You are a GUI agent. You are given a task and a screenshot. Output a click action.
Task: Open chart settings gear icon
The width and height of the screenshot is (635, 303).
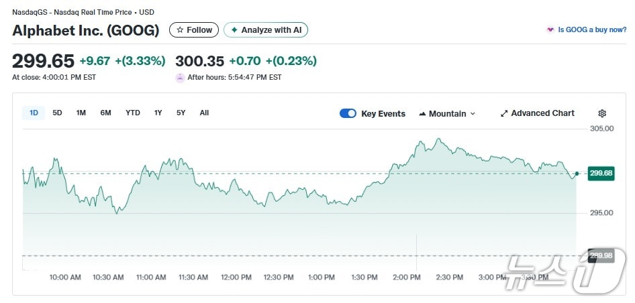click(x=602, y=113)
